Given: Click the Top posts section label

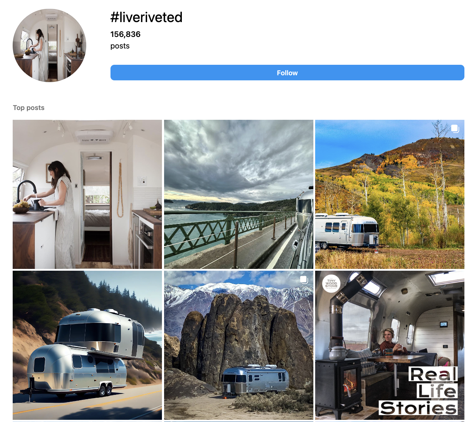Looking at the screenshot, I should click(x=29, y=108).
